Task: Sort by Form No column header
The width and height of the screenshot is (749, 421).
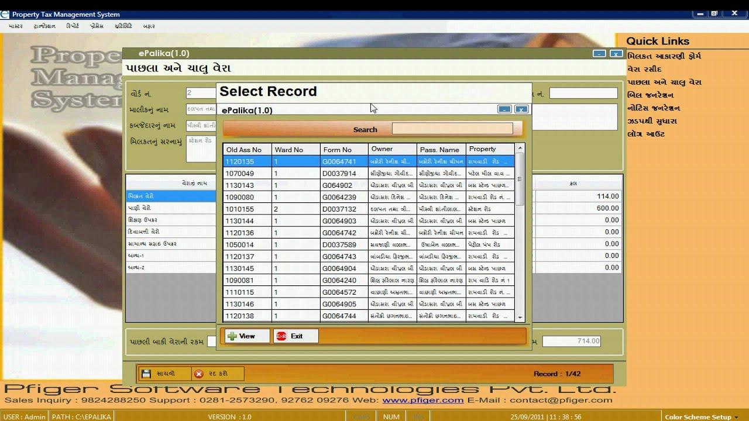Action: click(344, 149)
